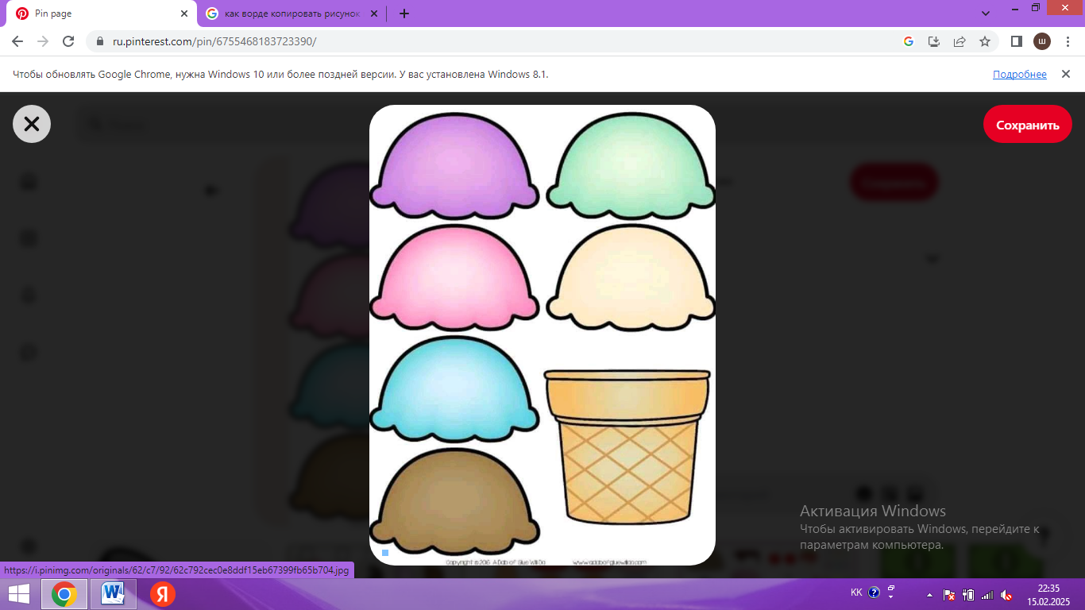Show hidden system tray icons
This screenshot has width=1085, height=610.
point(929,594)
